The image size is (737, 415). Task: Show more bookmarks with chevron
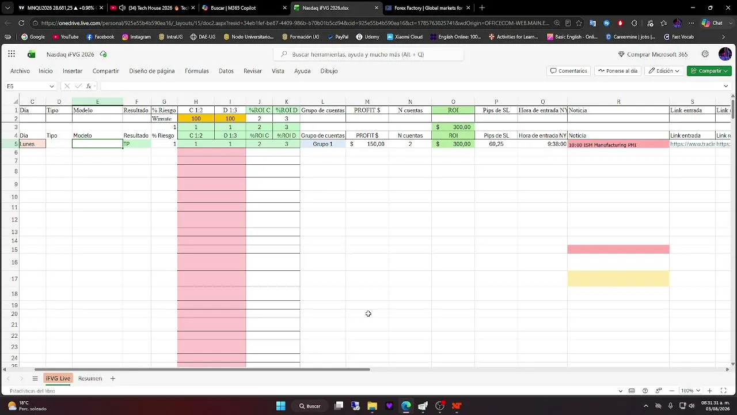[724, 37]
